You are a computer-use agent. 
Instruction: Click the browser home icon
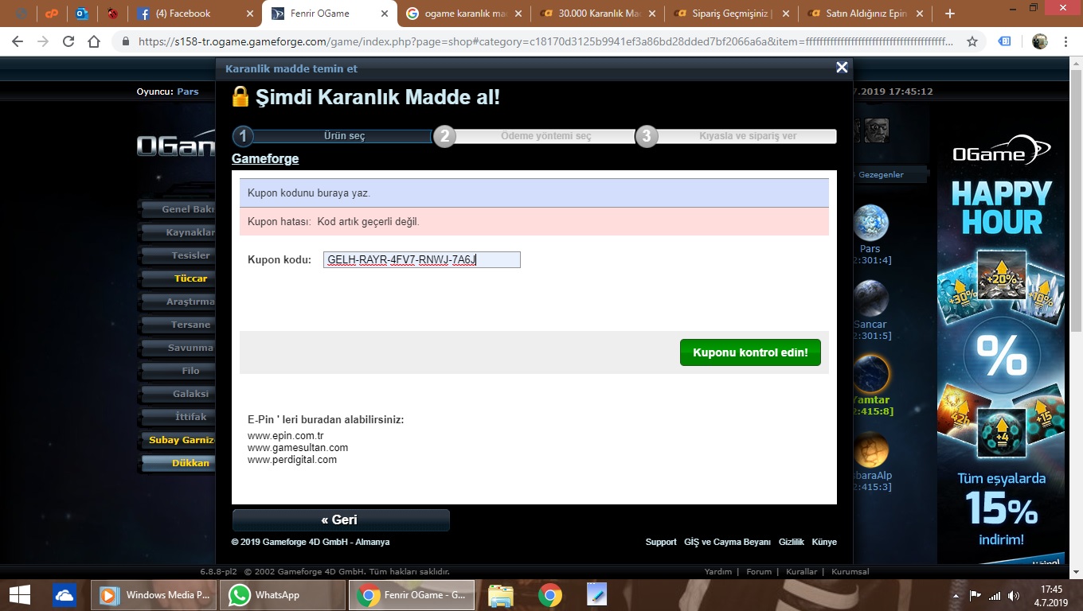click(94, 41)
